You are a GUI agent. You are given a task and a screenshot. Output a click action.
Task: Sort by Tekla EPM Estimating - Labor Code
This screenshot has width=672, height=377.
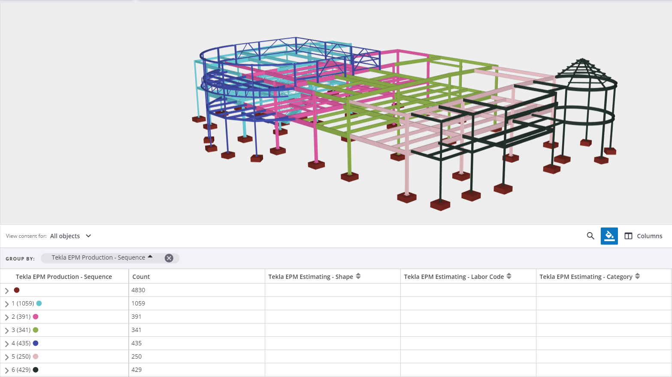coord(509,276)
